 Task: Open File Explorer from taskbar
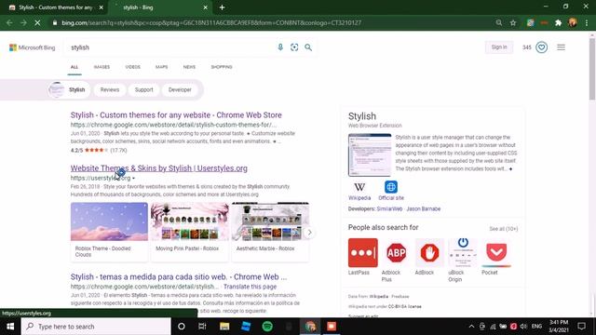[224, 327]
